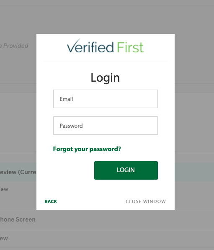Open the "Forgot your password?" link

click(87, 149)
